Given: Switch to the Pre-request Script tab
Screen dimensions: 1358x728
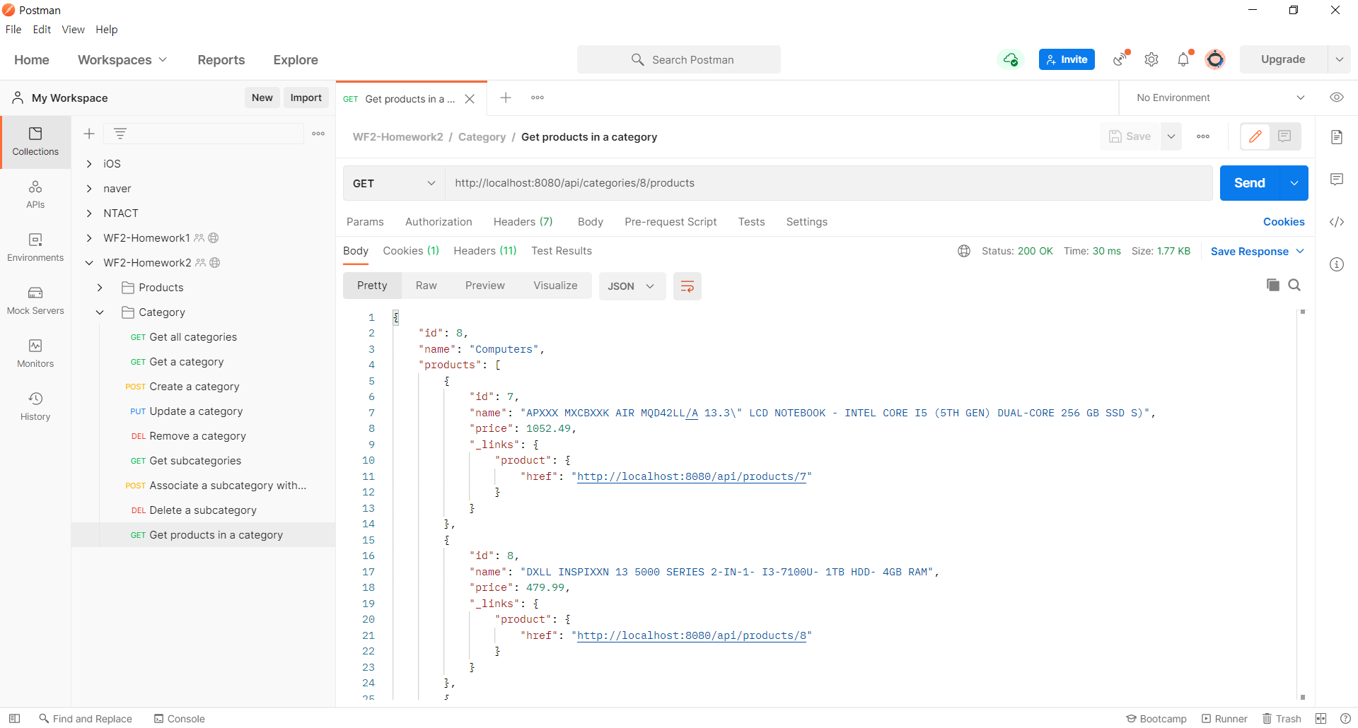Looking at the screenshot, I should [x=671, y=222].
